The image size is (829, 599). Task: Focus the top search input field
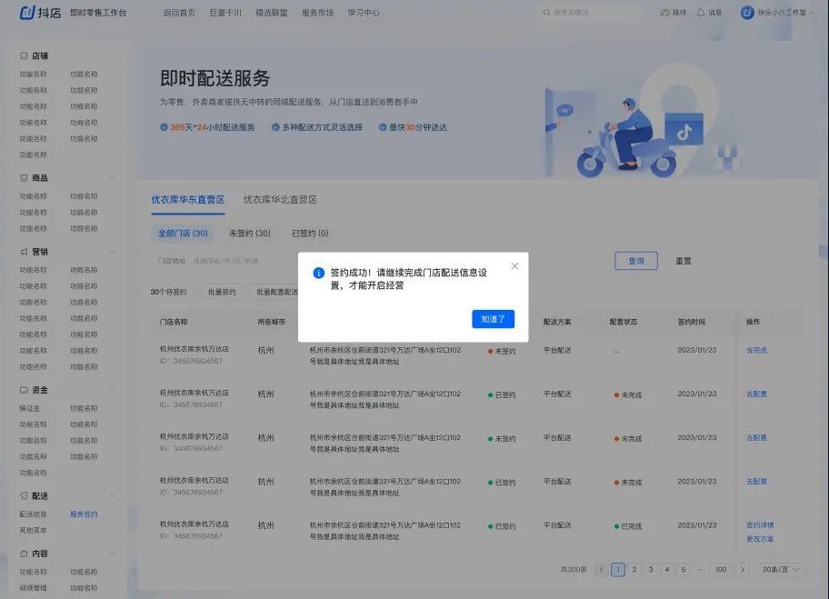pos(590,12)
